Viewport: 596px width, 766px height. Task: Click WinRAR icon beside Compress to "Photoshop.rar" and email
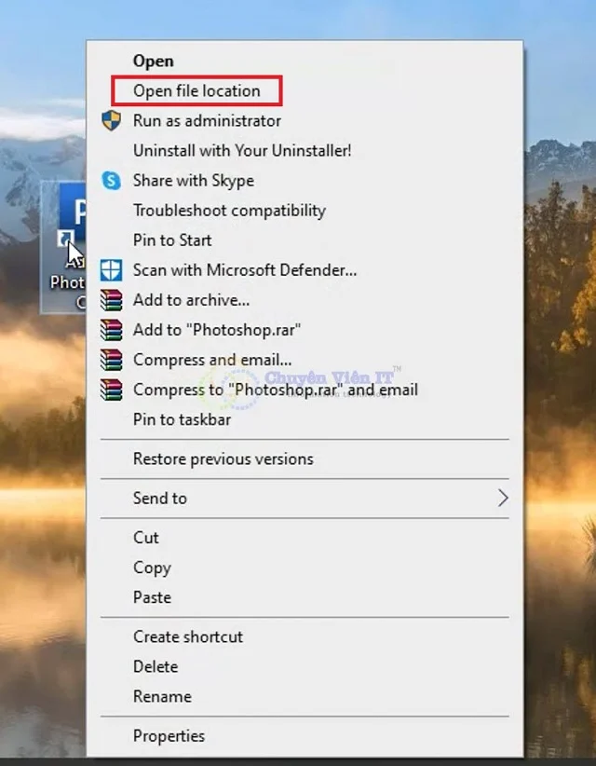pyautogui.click(x=112, y=390)
